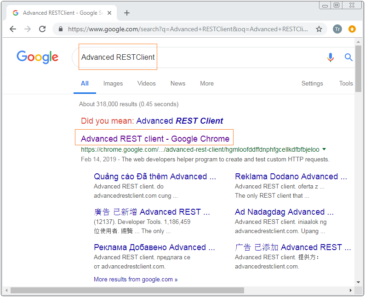Click the horizontal scrollbar thumb
This screenshot has width=365, height=297.
pyautogui.click(x=127, y=290)
